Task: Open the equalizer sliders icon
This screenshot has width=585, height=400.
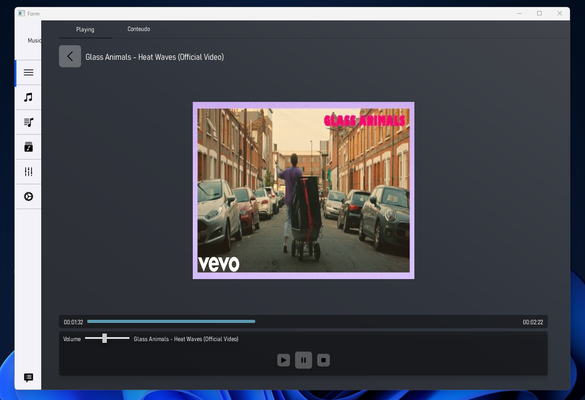Action: tap(28, 172)
